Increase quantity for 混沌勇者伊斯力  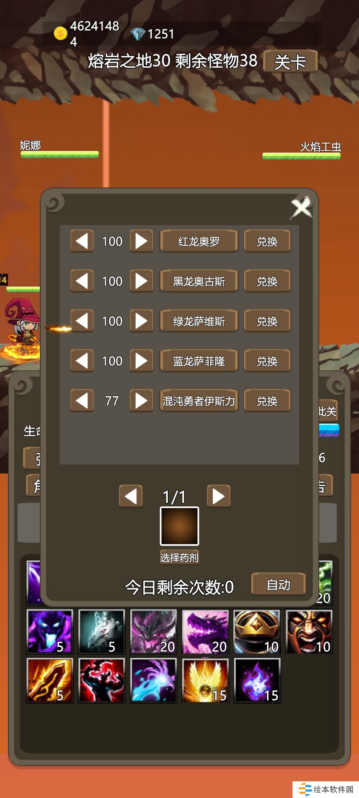pyautogui.click(x=142, y=401)
